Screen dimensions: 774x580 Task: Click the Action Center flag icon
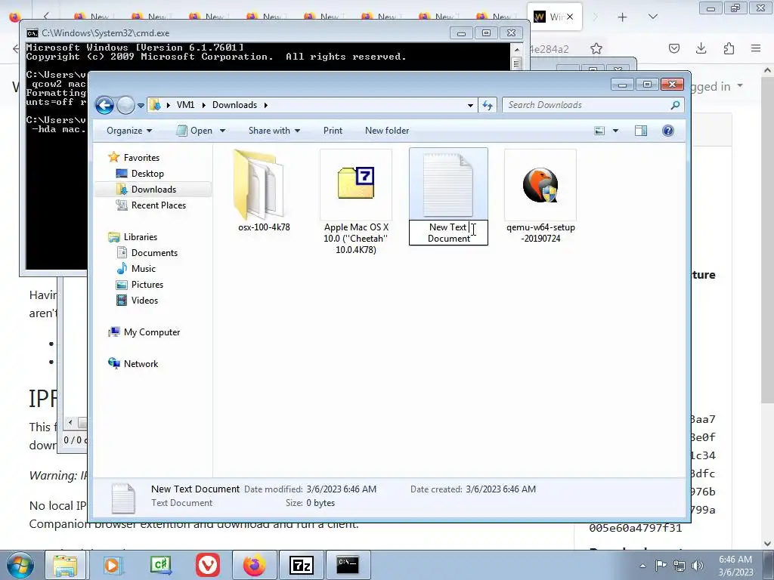pyautogui.click(x=661, y=566)
